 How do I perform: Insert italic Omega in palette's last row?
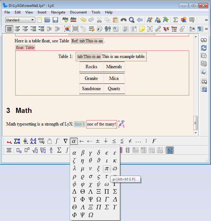coord(91,215)
